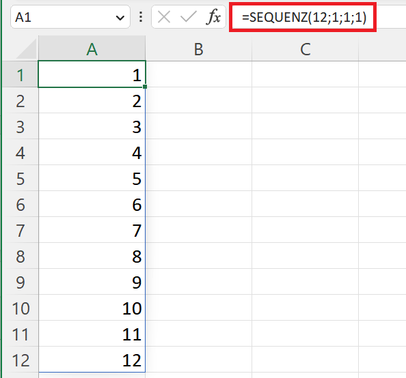The width and height of the screenshot is (406, 378).
Task: Click the formula bar with SEQUENZ formula
Action: click(x=319, y=18)
